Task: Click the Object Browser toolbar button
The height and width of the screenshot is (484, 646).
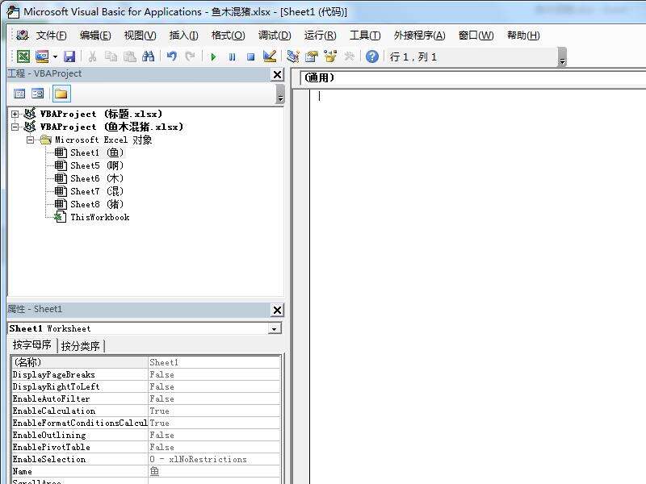Action: pos(329,56)
